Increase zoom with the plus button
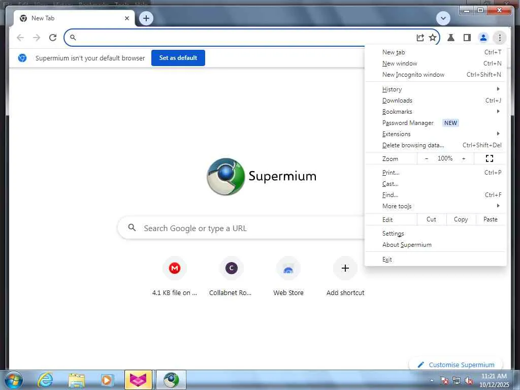The height and width of the screenshot is (390, 520). 464,158
